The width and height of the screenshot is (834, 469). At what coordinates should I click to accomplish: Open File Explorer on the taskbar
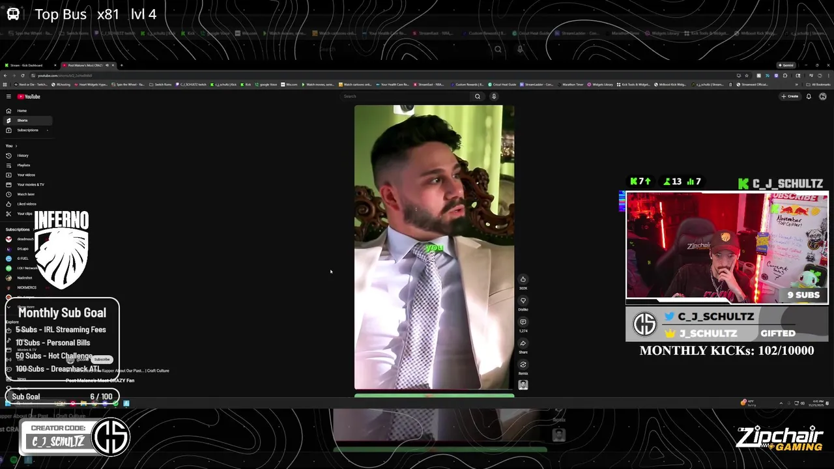(83, 403)
